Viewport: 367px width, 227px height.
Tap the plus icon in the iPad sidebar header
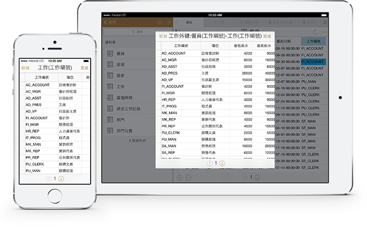(x=169, y=22)
